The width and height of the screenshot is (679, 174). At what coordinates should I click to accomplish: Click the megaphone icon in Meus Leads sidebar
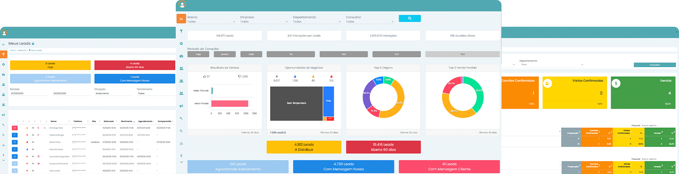coord(4,115)
